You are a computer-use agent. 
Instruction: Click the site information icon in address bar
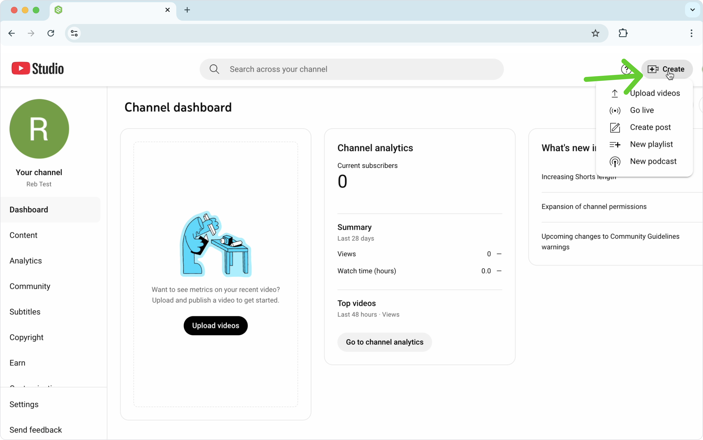click(74, 34)
